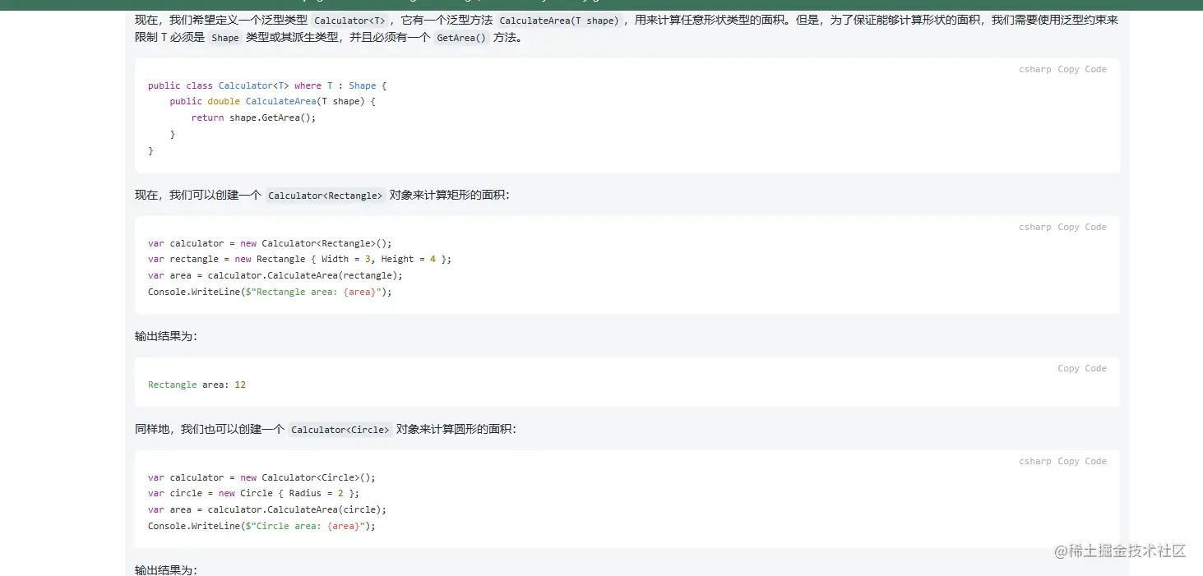Click inline code 'Calculator<Circle>' in the sentence
The height and width of the screenshot is (576, 1203).
click(x=340, y=430)
